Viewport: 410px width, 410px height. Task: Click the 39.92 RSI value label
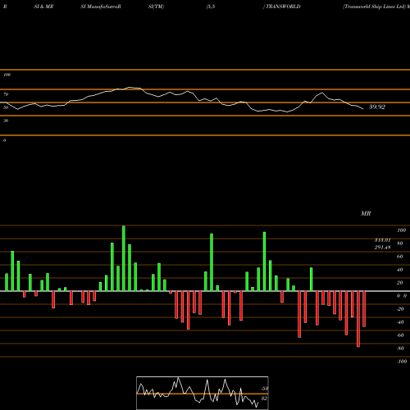[x=377, y=107]
